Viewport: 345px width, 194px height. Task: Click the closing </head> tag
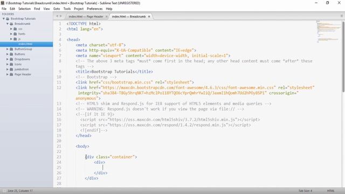(84, 136)
